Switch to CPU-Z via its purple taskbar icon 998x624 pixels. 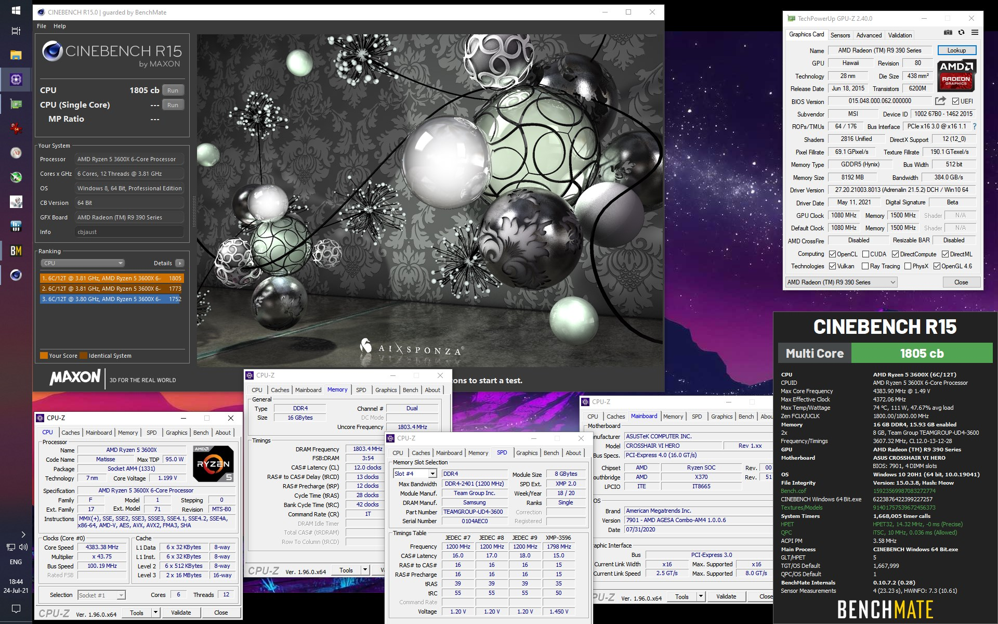pos(16,80)
